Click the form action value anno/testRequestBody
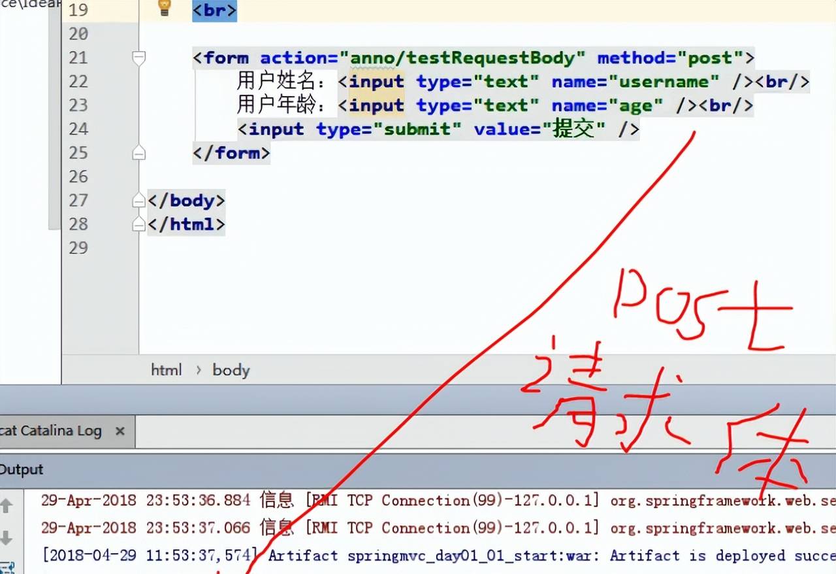The image size is (836, 574). pyautogui.click(x=463, y=58)
